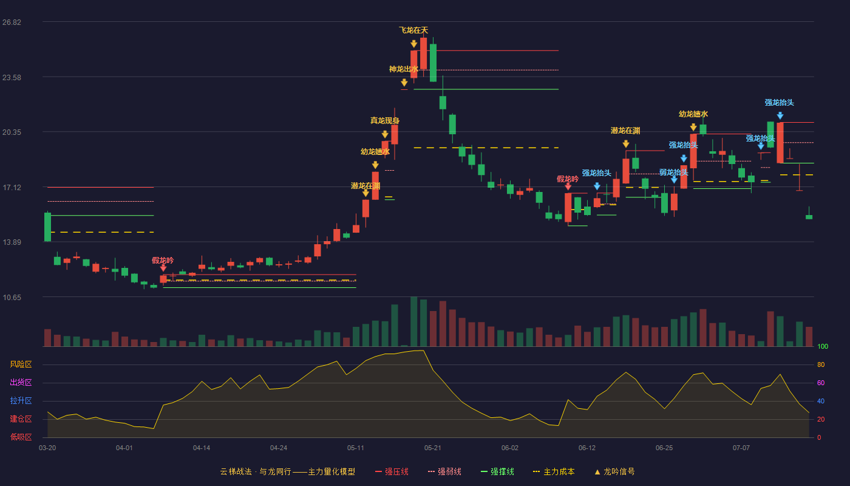Click the green 100 indicator axis value
850x486 pixels.
(822, 347)
